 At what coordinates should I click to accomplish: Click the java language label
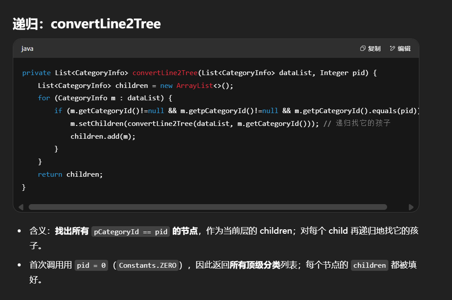(27, 49)
